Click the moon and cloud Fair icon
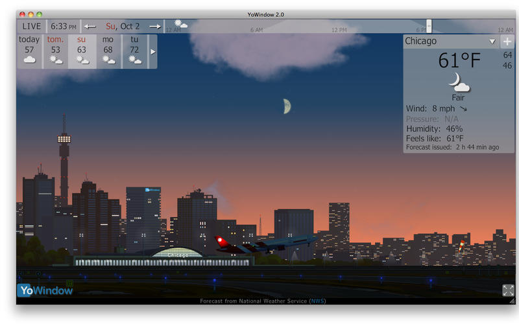This screenshot has width=519, height=324. point(459,82)
